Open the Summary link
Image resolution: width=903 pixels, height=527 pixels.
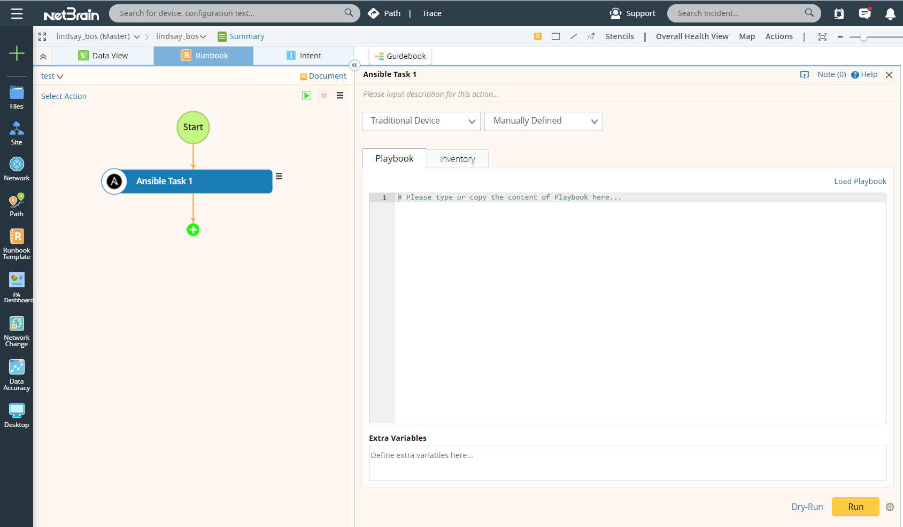click(241, 36)
